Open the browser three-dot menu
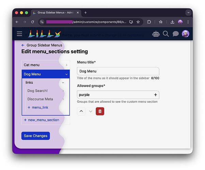 coord(188,22)
